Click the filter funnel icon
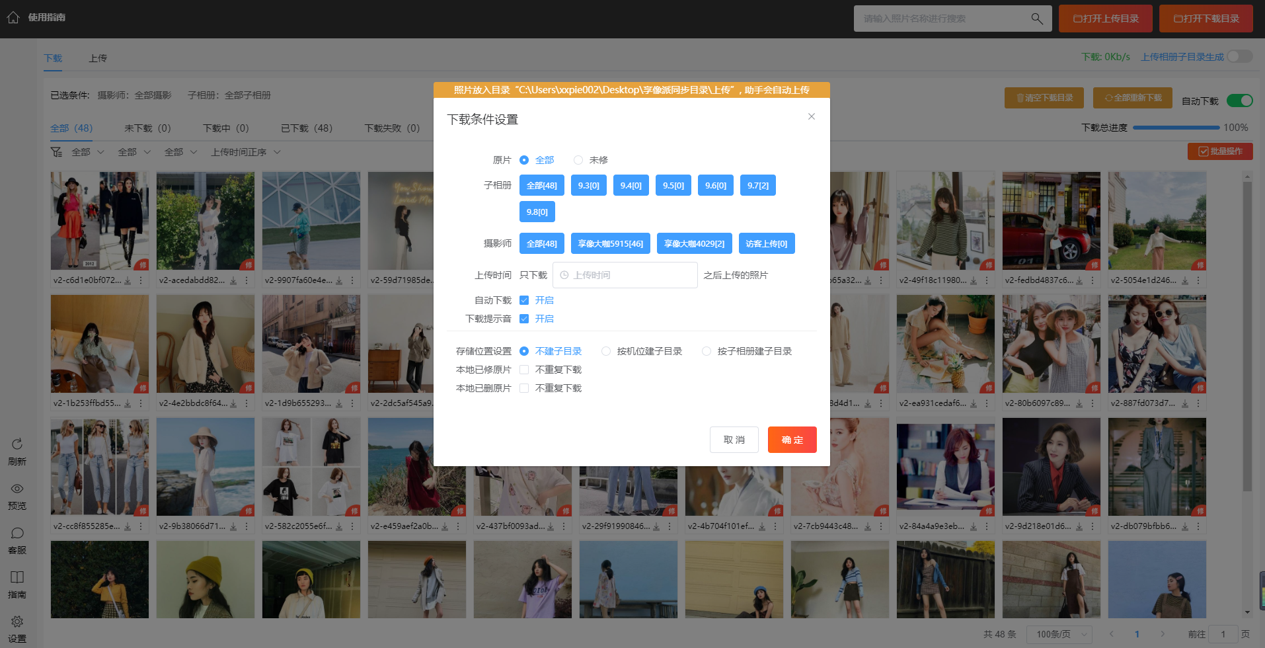 (56, 152)
